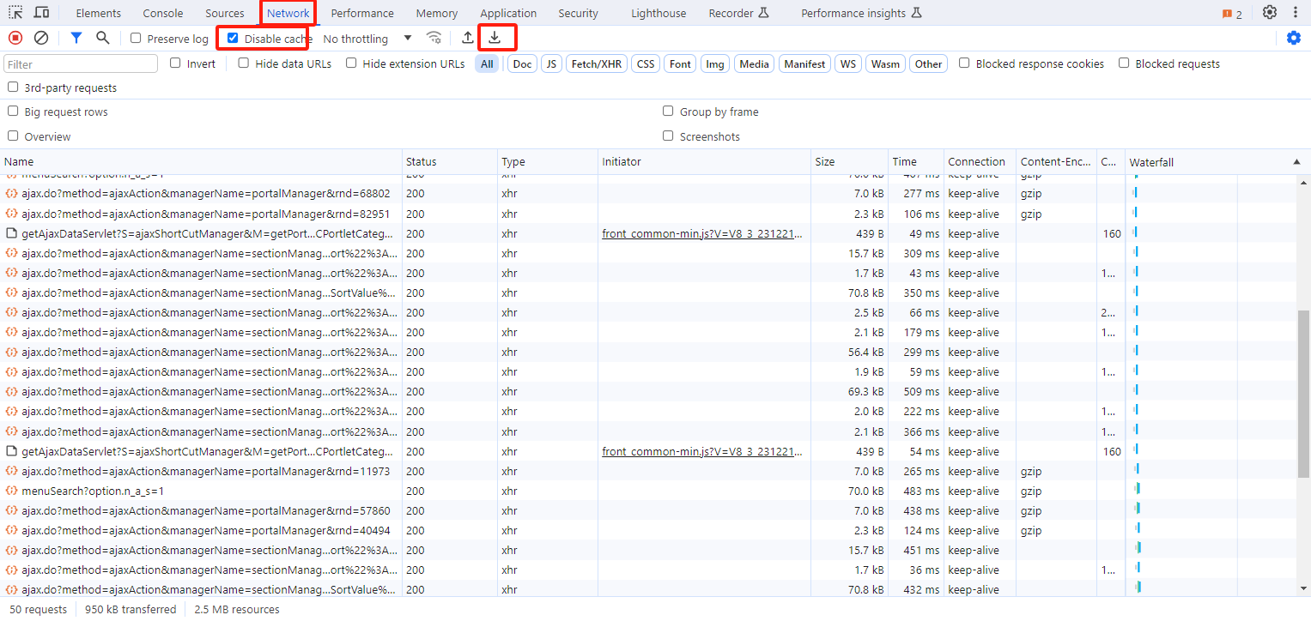Switch to the Console tab
This screenshot has height=621, width=1311.
tap(163, 13)
